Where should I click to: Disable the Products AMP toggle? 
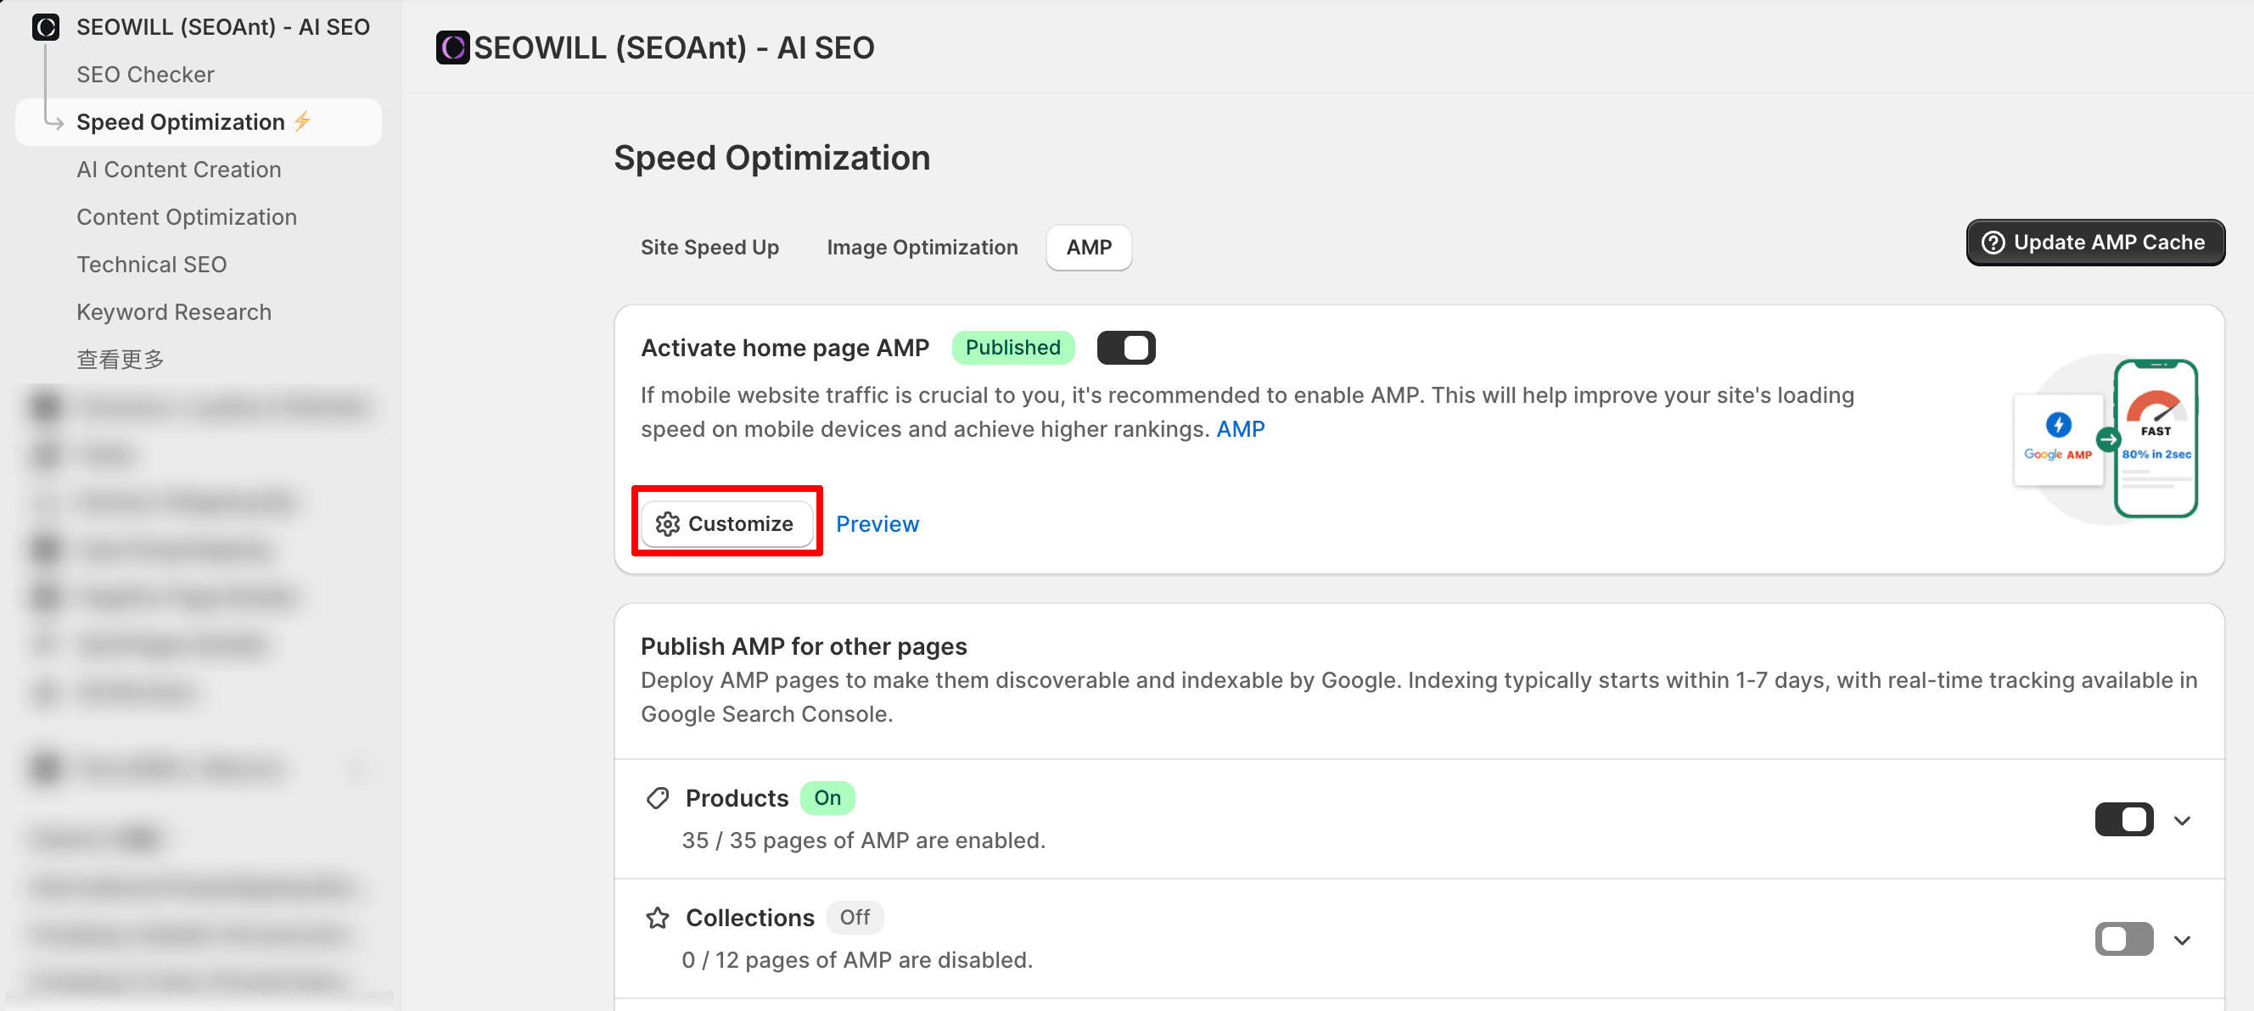click(x=2122, y=819)
